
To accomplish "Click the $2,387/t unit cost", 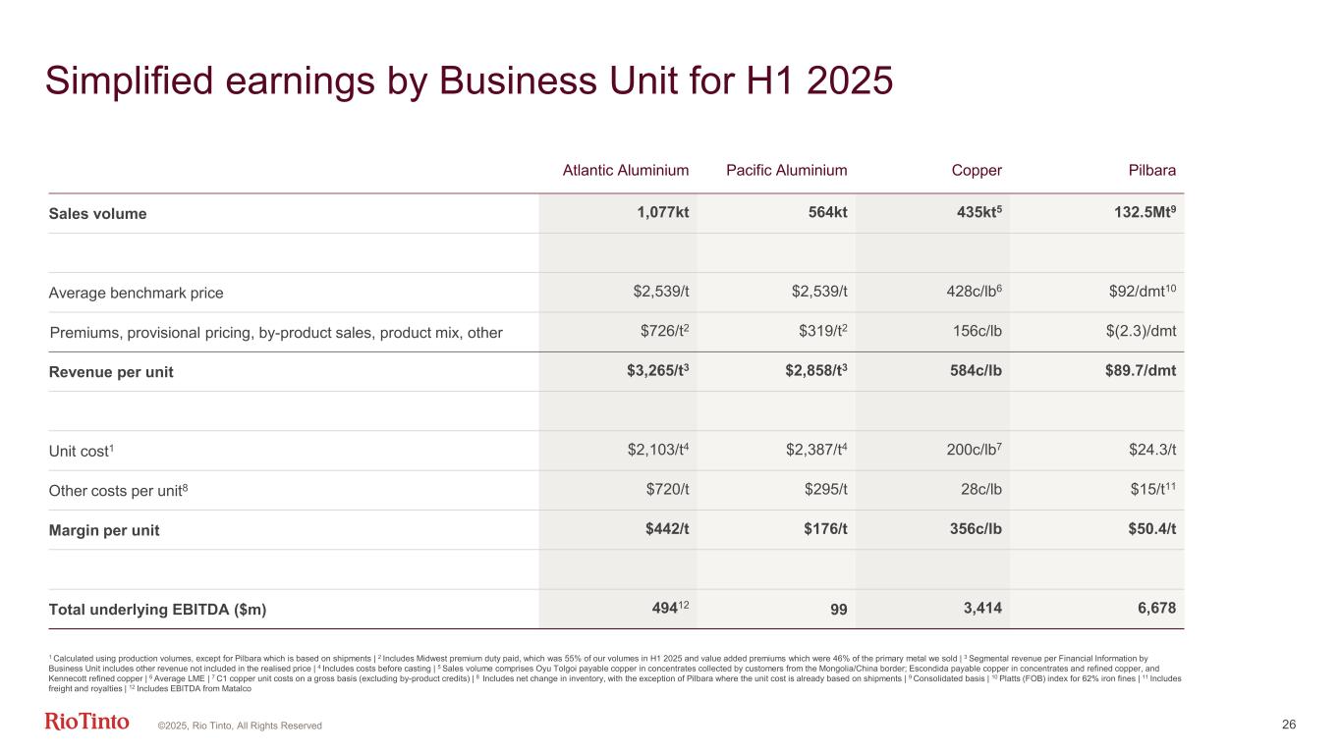I will 816,450.
